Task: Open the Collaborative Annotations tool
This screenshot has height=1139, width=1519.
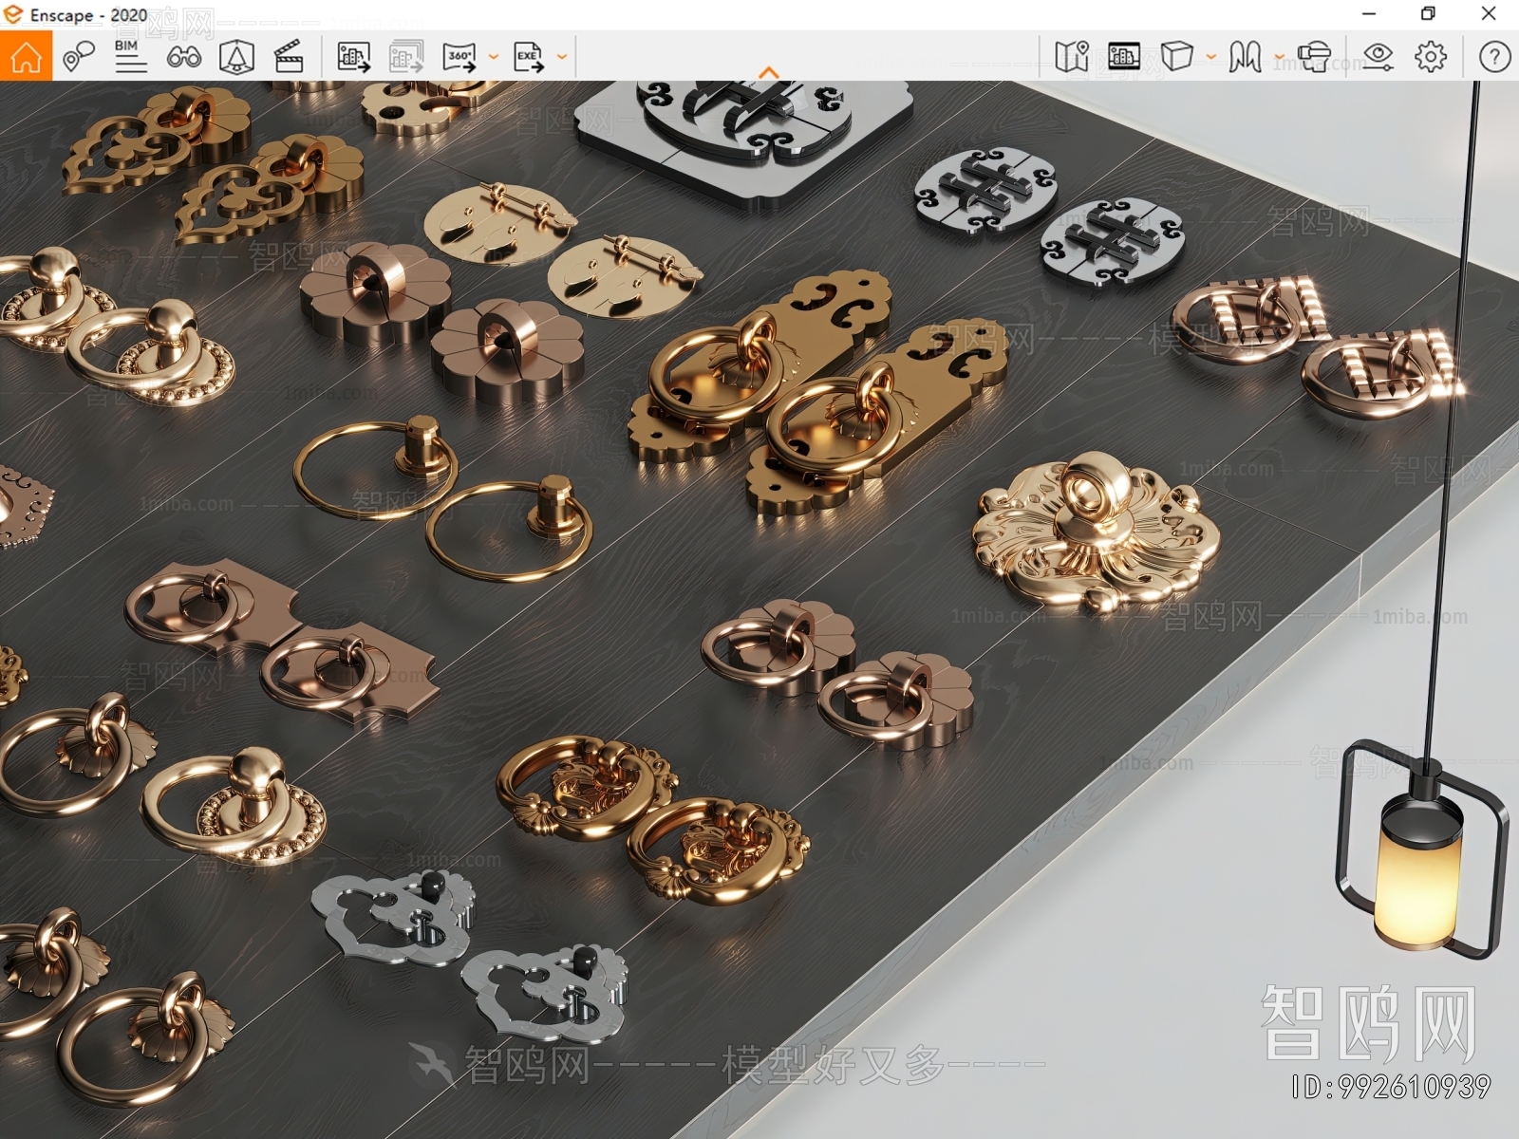Action: [78, 57]
